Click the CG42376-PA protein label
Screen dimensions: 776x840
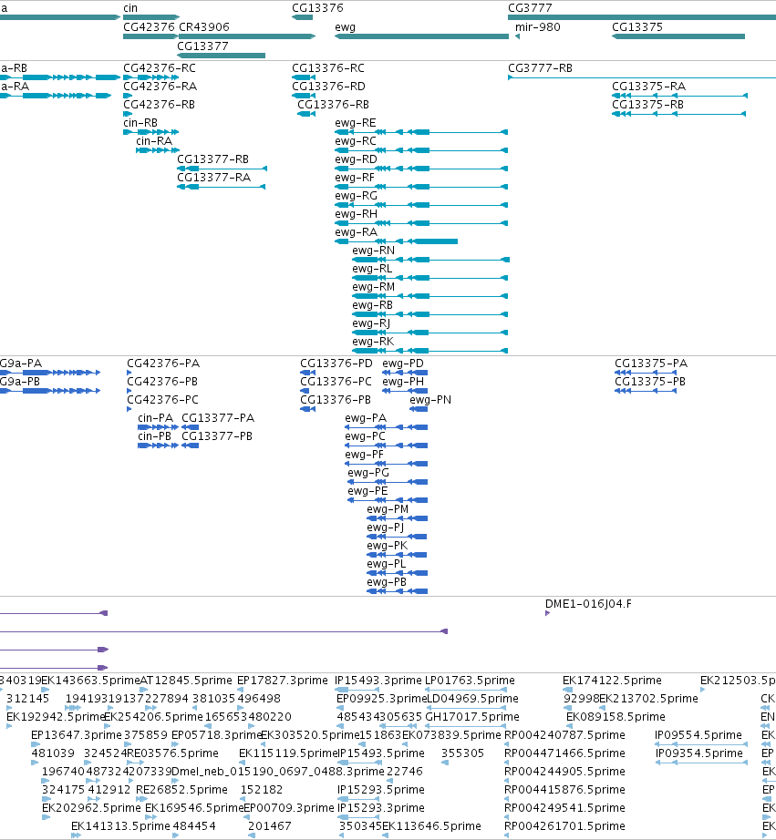(163, 364)
